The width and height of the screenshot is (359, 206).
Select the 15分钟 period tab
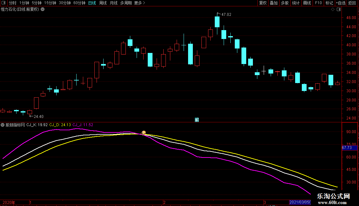coord(50,3)
